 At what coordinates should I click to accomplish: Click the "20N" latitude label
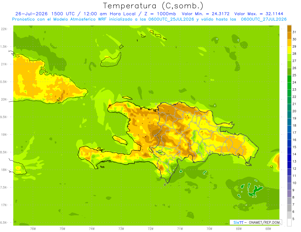(x=4, y=99)
